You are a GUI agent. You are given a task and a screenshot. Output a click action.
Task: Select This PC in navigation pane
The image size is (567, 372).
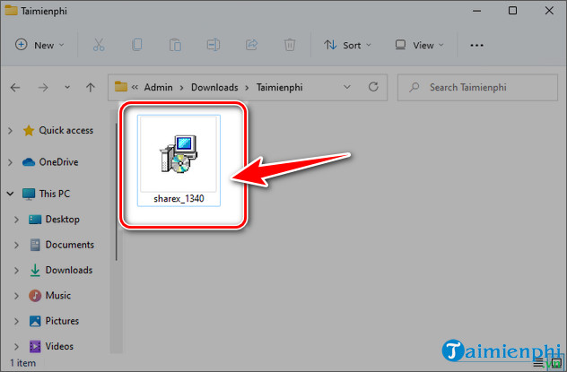(46, 194)
